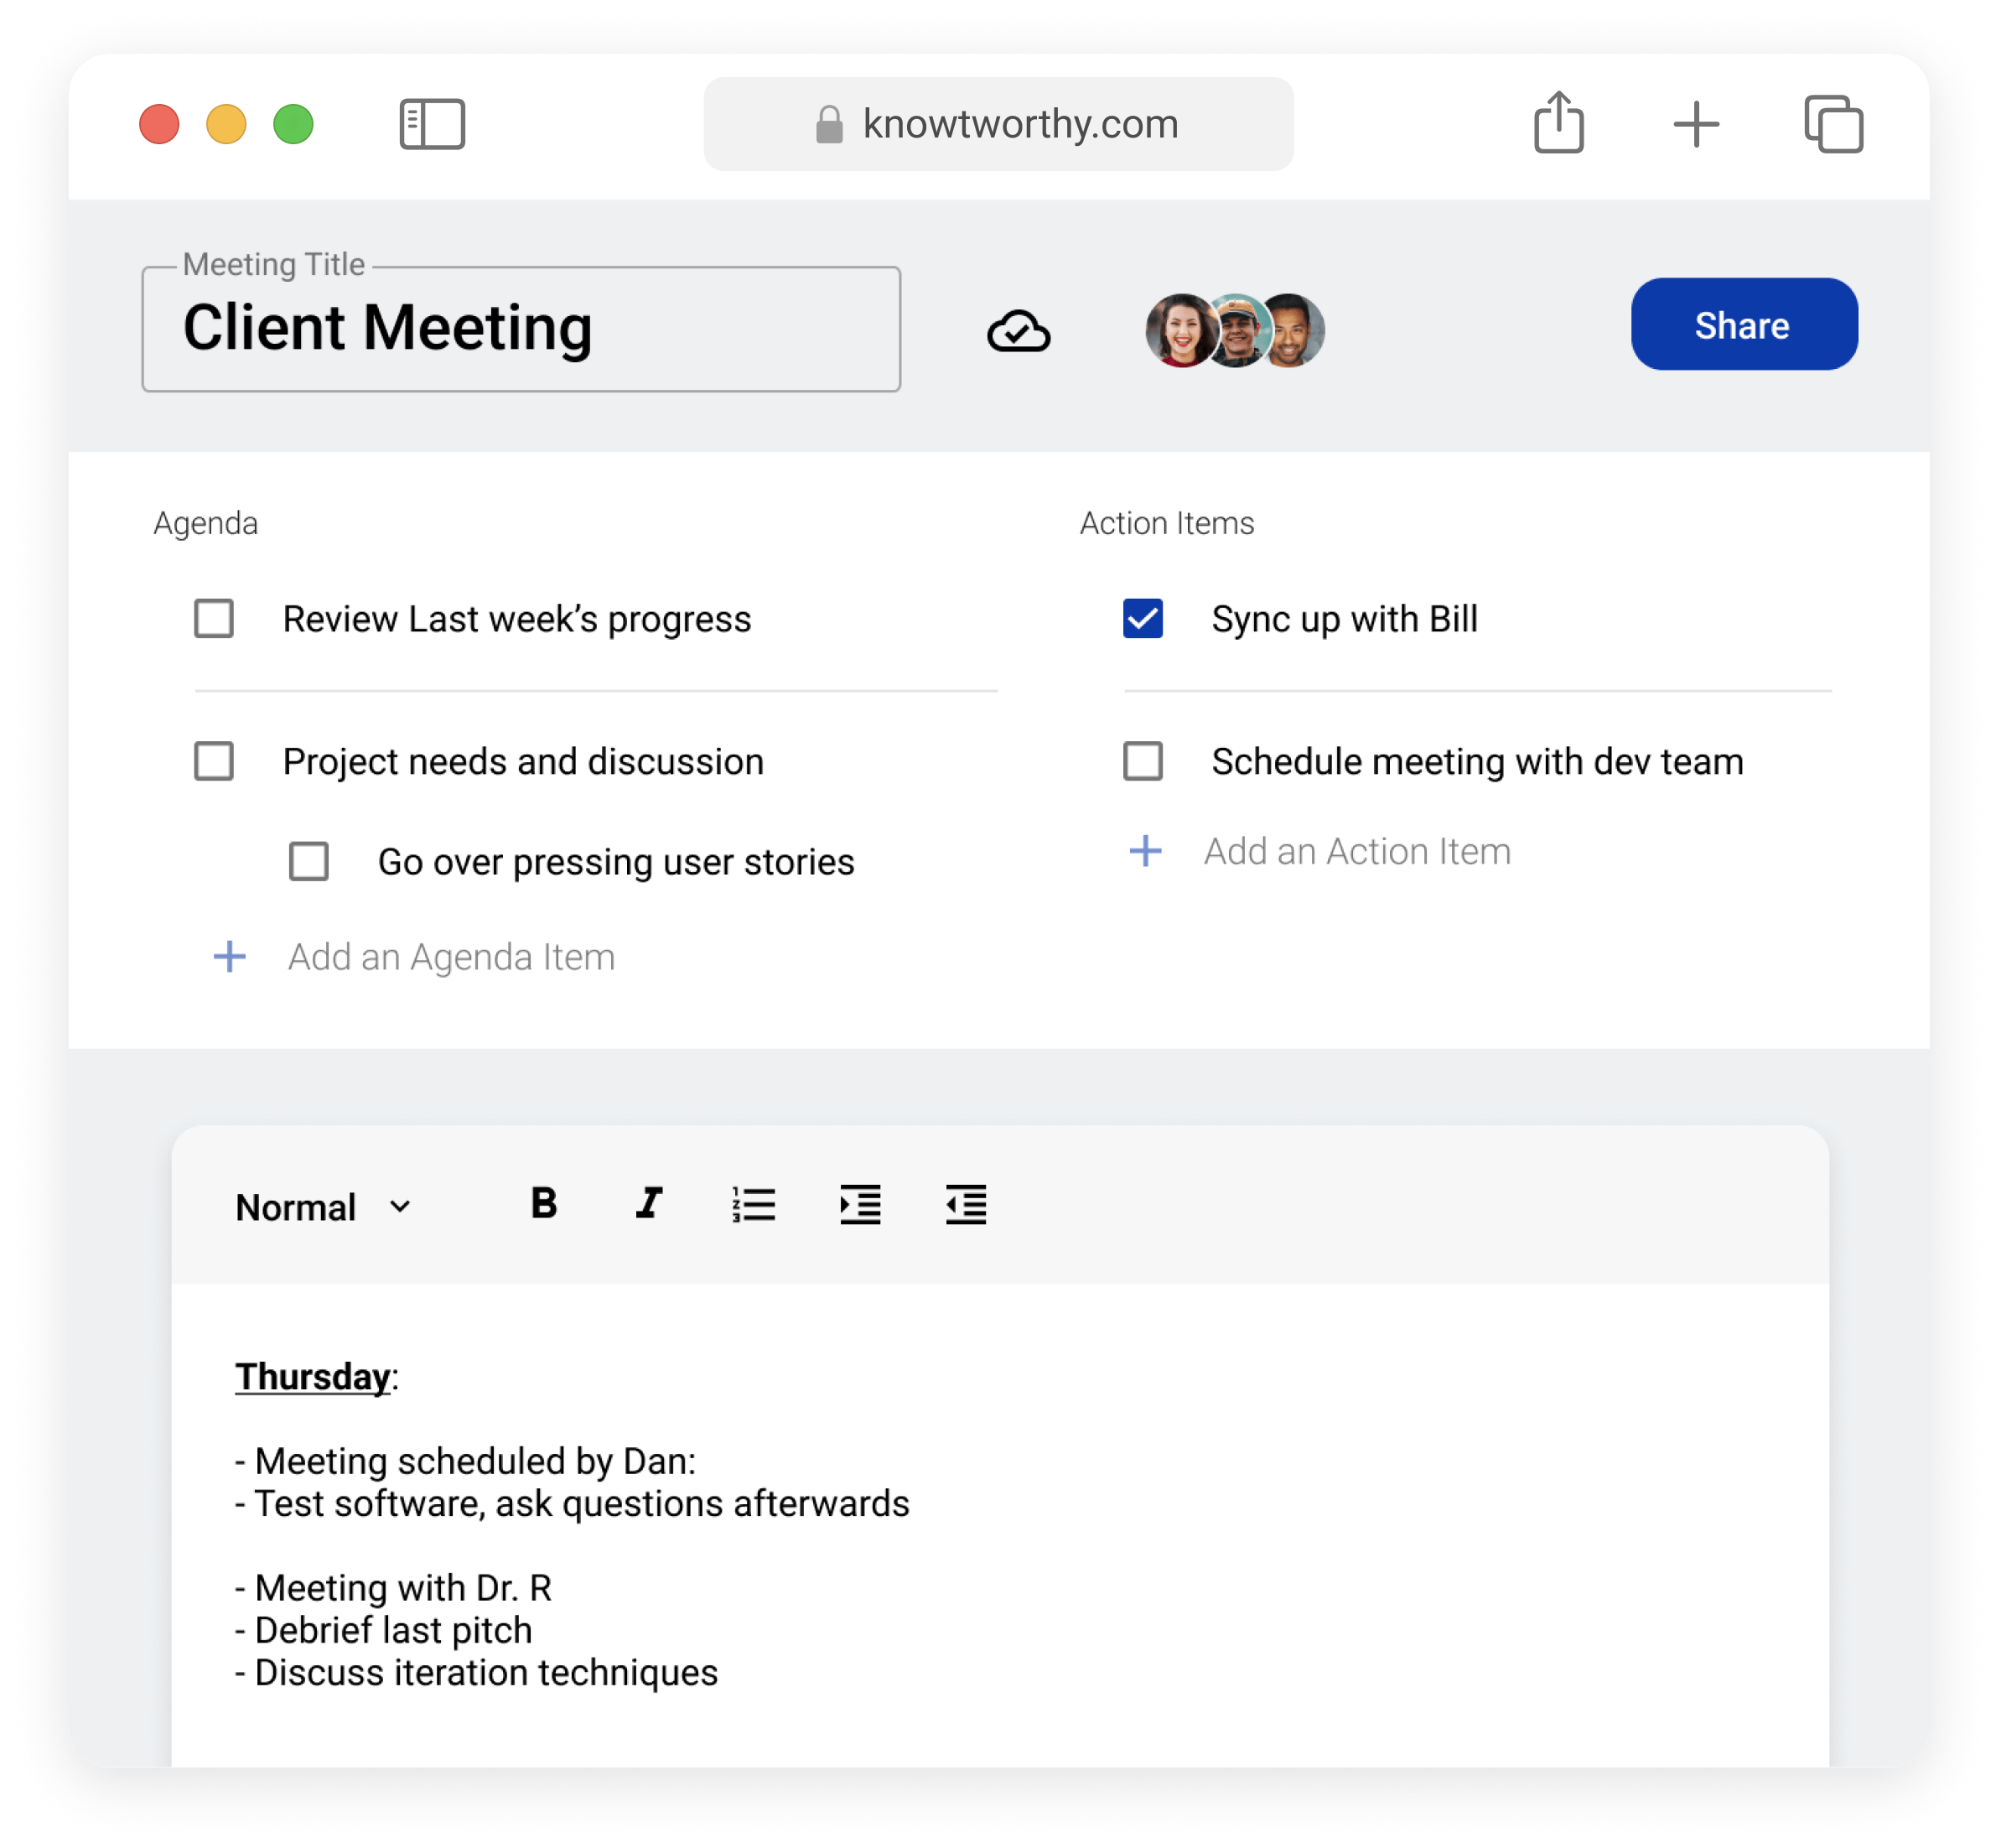
Task: Check Go over pressing user stories
Action: 309,861
